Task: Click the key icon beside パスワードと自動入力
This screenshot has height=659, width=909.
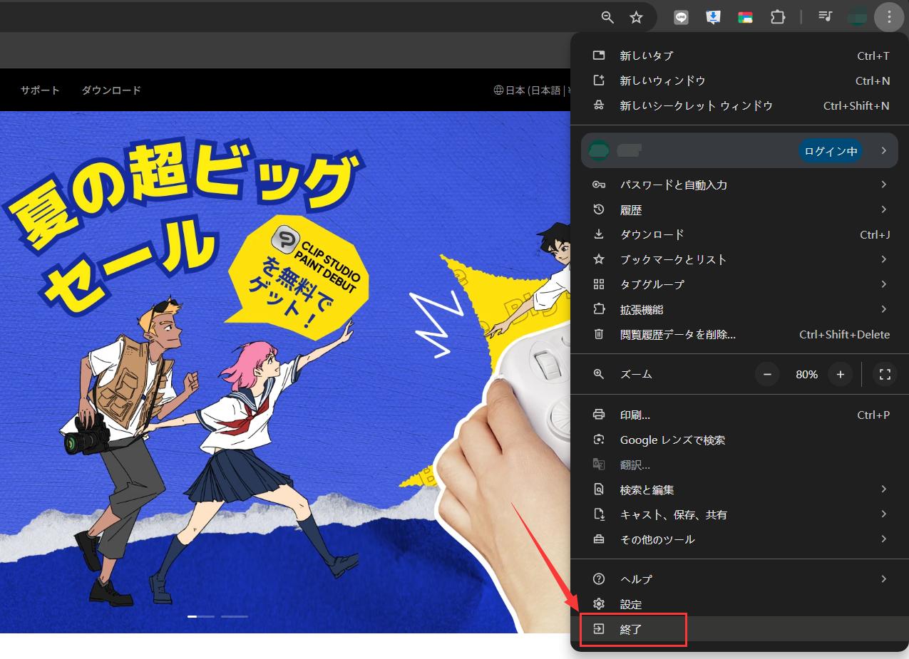Action: tap(599, 185)
